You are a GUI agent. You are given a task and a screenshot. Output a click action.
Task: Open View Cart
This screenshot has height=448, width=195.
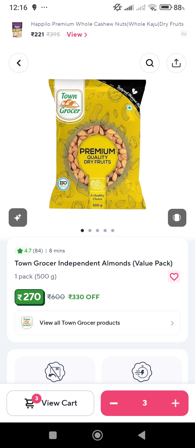click(50, 403)
